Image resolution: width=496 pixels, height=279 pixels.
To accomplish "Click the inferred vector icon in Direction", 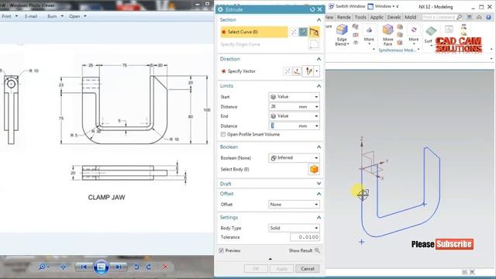I will [308, 71].
